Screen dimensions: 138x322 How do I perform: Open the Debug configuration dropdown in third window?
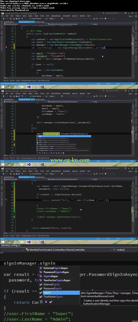click(x=52, y=174)
